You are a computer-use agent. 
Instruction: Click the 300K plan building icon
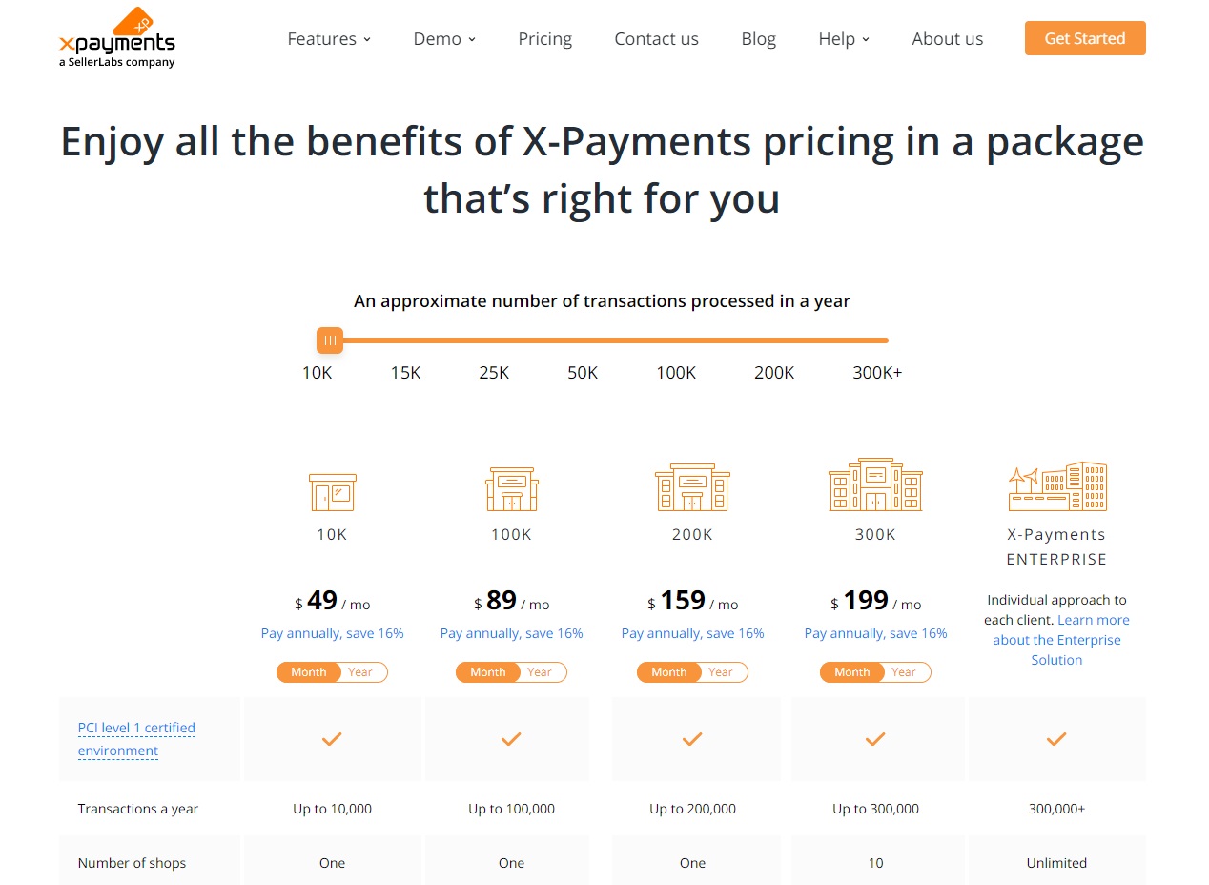(x=874, y=484)
